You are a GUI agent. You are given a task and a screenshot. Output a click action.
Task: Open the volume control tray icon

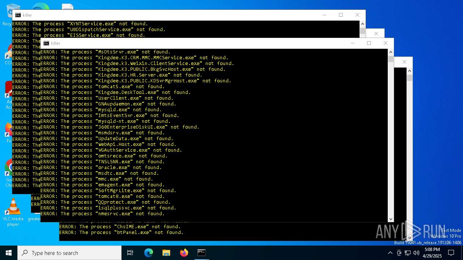(416, 253)
